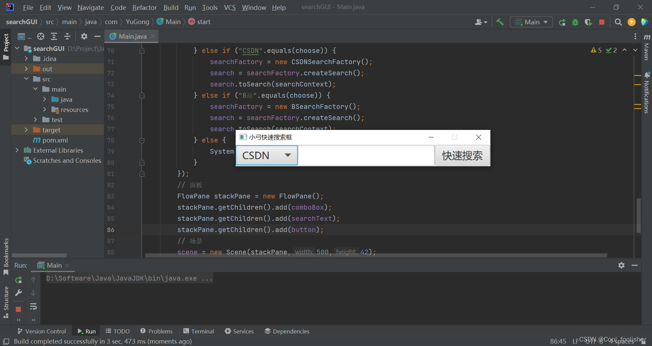Open the CSDN combo box in search window
Viewport: 652px width, 346px height.
(267, 155)
